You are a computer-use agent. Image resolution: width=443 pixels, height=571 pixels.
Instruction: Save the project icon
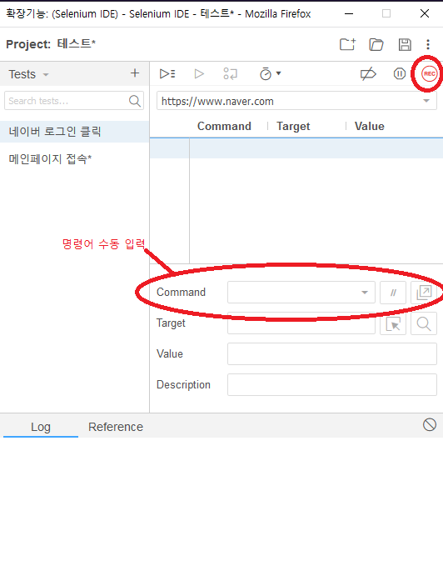[405, 44]
